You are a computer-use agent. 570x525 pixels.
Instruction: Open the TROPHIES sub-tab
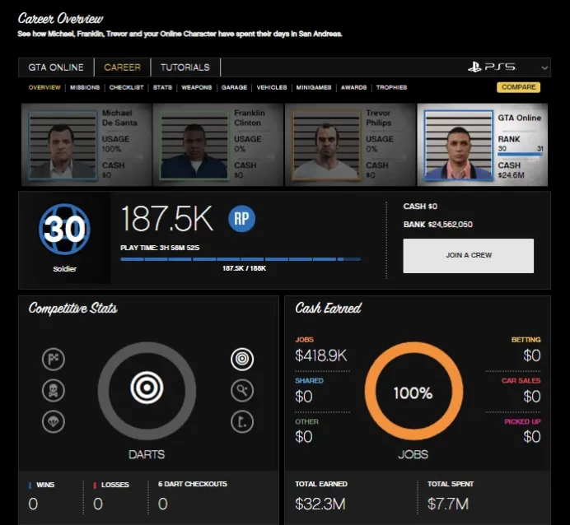pyautogui.click(x=391, y=87)
